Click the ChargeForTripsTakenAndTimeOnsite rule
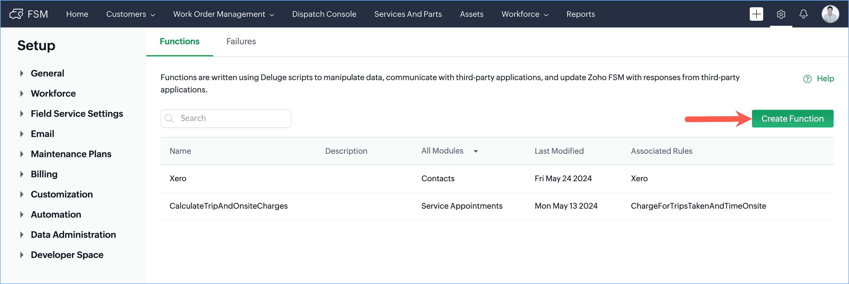This screenshot has height=284, width=849. (x=698, y=206)
